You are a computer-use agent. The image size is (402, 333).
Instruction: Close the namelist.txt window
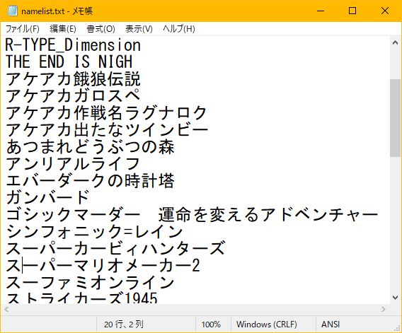click(385, 11)
